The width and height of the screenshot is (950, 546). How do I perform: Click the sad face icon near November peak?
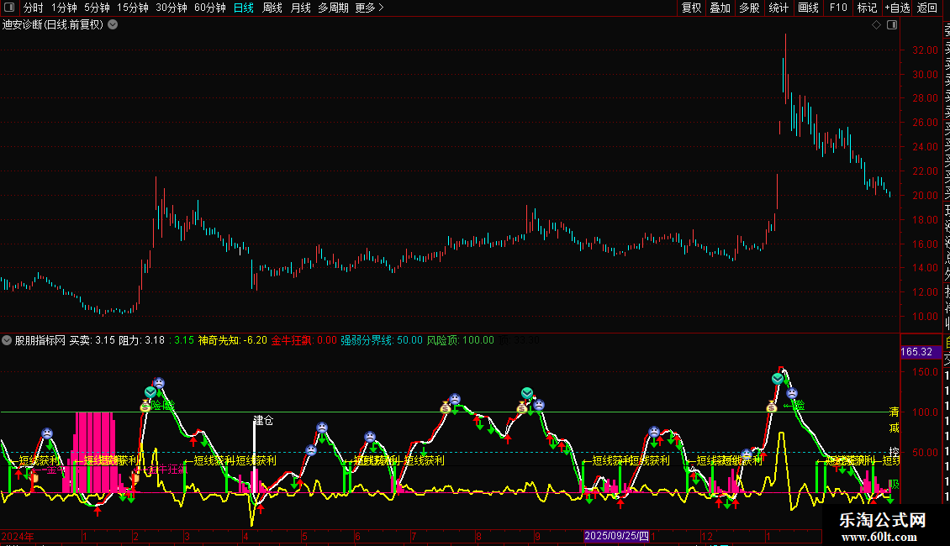[654, 433]
